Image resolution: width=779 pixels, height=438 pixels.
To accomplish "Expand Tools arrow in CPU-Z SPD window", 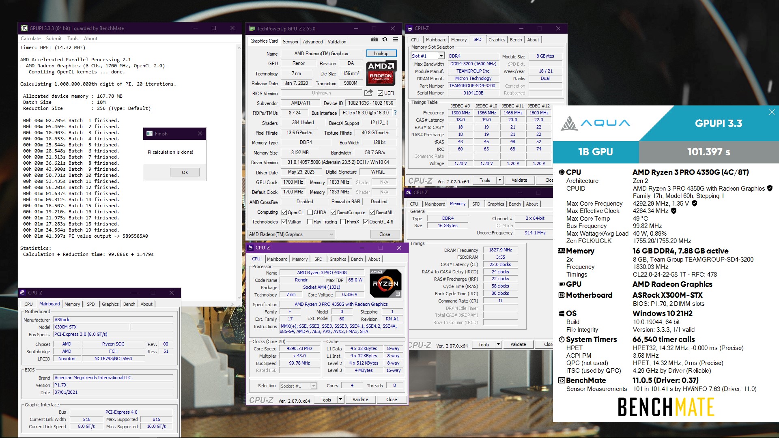I will (499, 180).
